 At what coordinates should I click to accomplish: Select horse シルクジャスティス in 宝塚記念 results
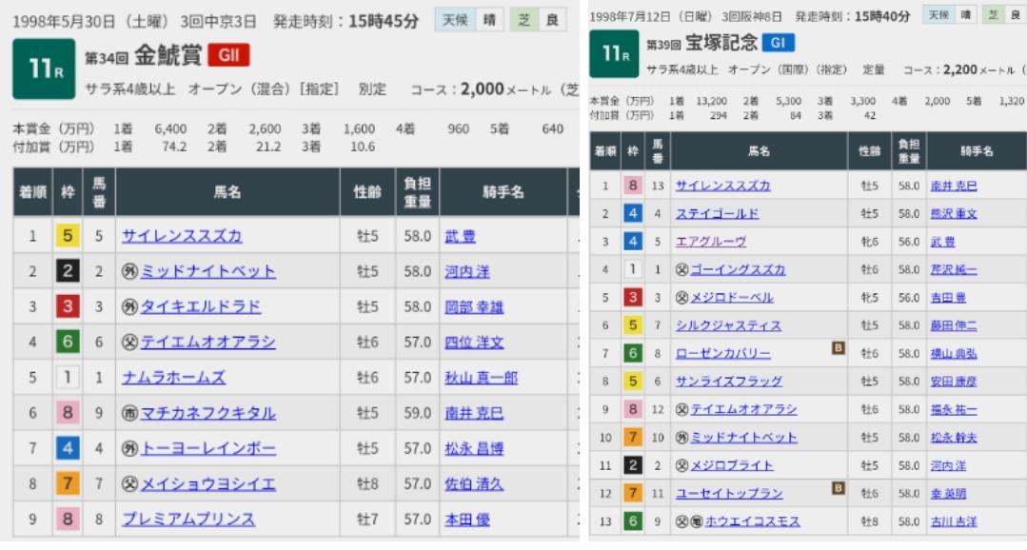click(728, 325)
